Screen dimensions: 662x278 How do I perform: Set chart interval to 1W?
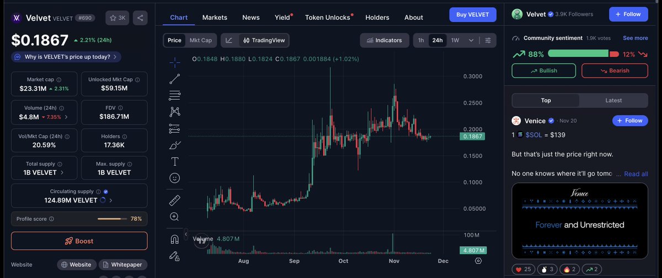point(455,40)
